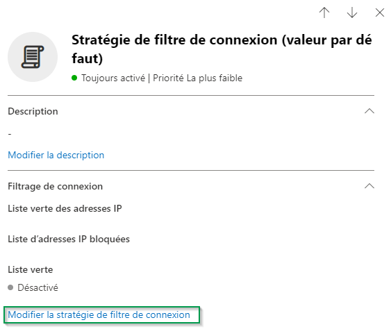The width and height of the screenshot is (391, 336).
Task: Click the Toujours activé status text
Action: click(113, 78)
